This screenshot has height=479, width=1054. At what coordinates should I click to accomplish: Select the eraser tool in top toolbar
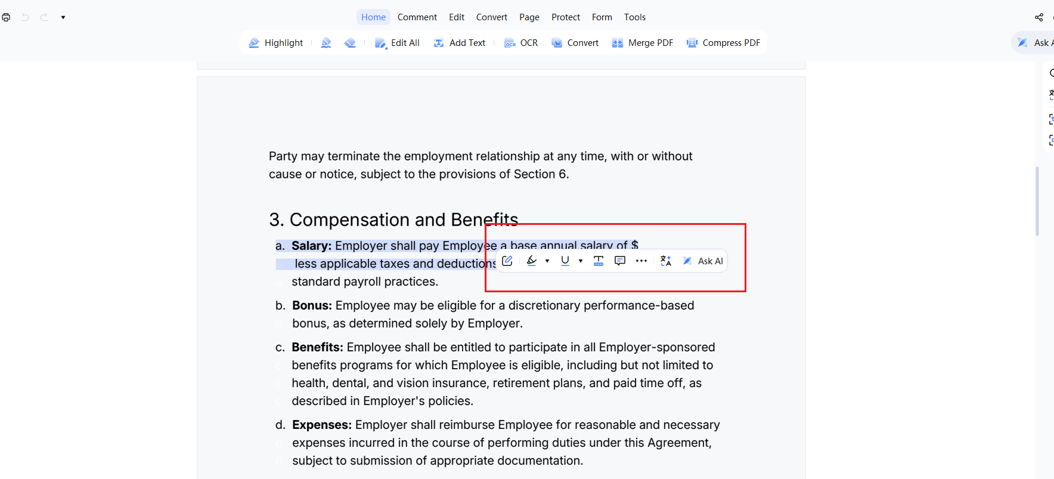click(x=350, y=43)
